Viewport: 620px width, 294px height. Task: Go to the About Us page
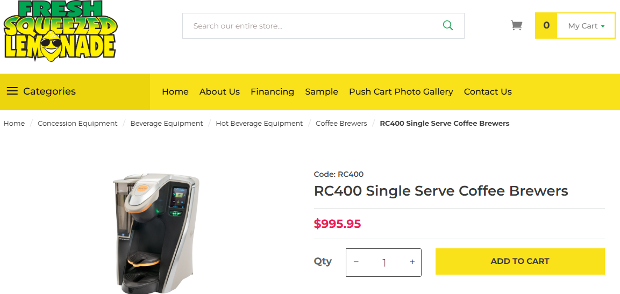(219, 92)
